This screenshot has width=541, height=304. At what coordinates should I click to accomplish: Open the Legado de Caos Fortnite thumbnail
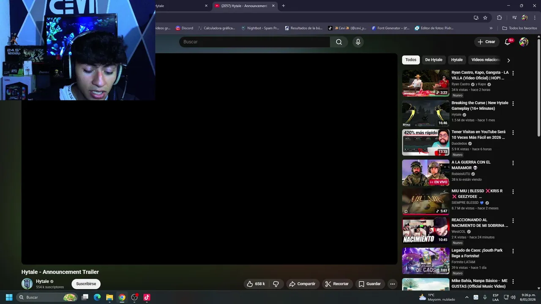pos(426,261)
